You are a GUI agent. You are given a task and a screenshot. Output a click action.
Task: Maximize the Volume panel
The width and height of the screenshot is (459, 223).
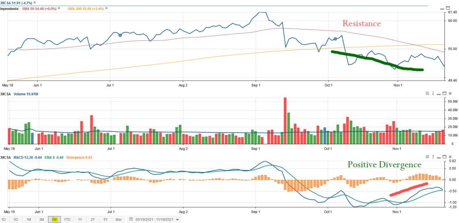(x=444, y=94)
